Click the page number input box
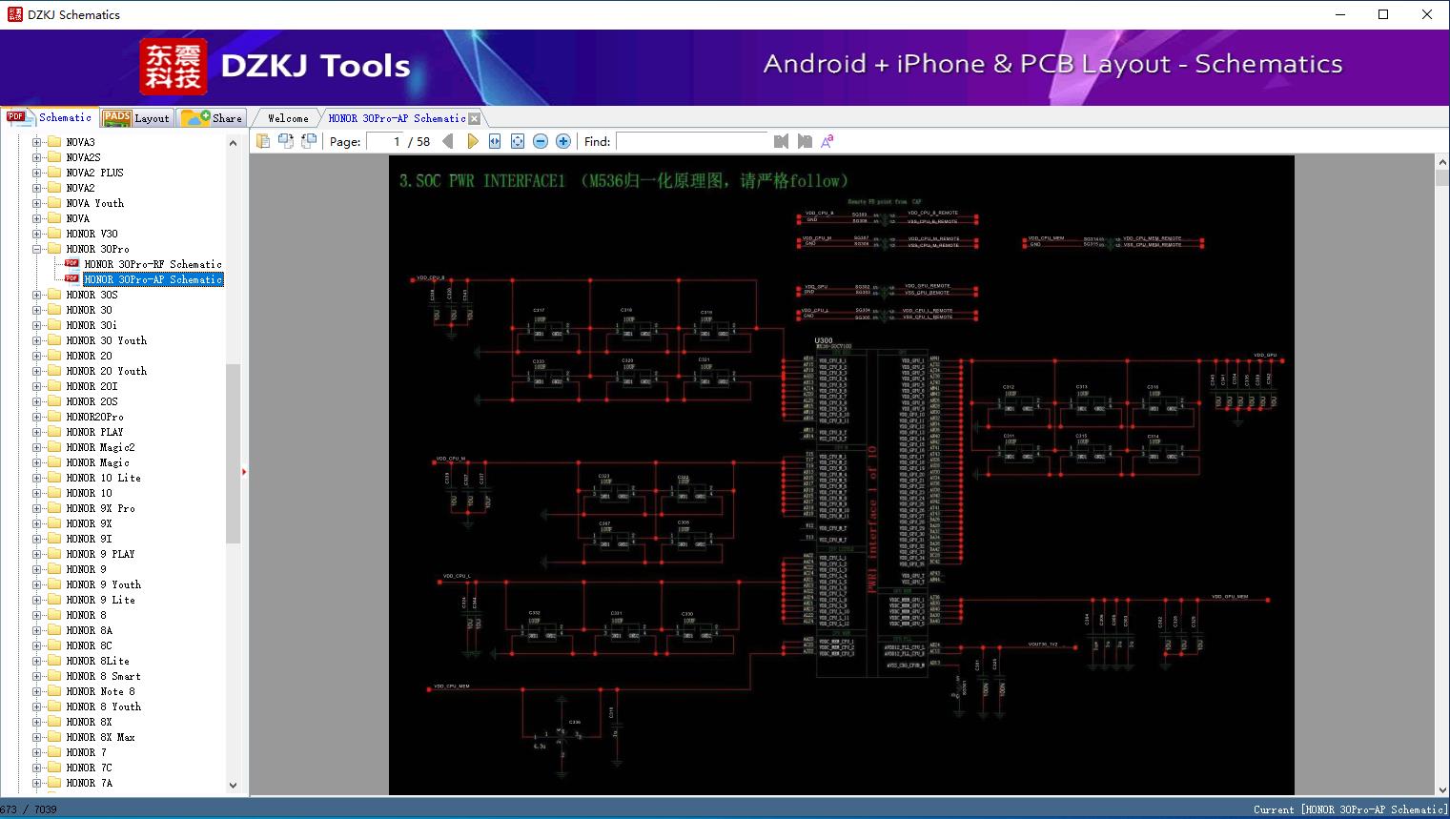Image resolution: width=1450 pixels, height=819 pixels. (x=384, y=141)
